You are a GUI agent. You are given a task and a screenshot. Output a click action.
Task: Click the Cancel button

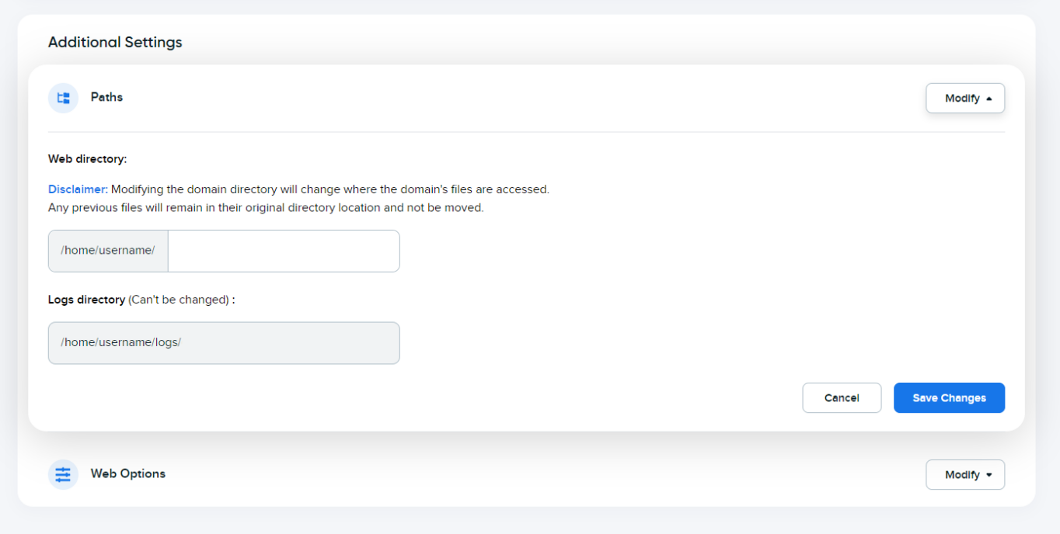(x=842, y=397)
